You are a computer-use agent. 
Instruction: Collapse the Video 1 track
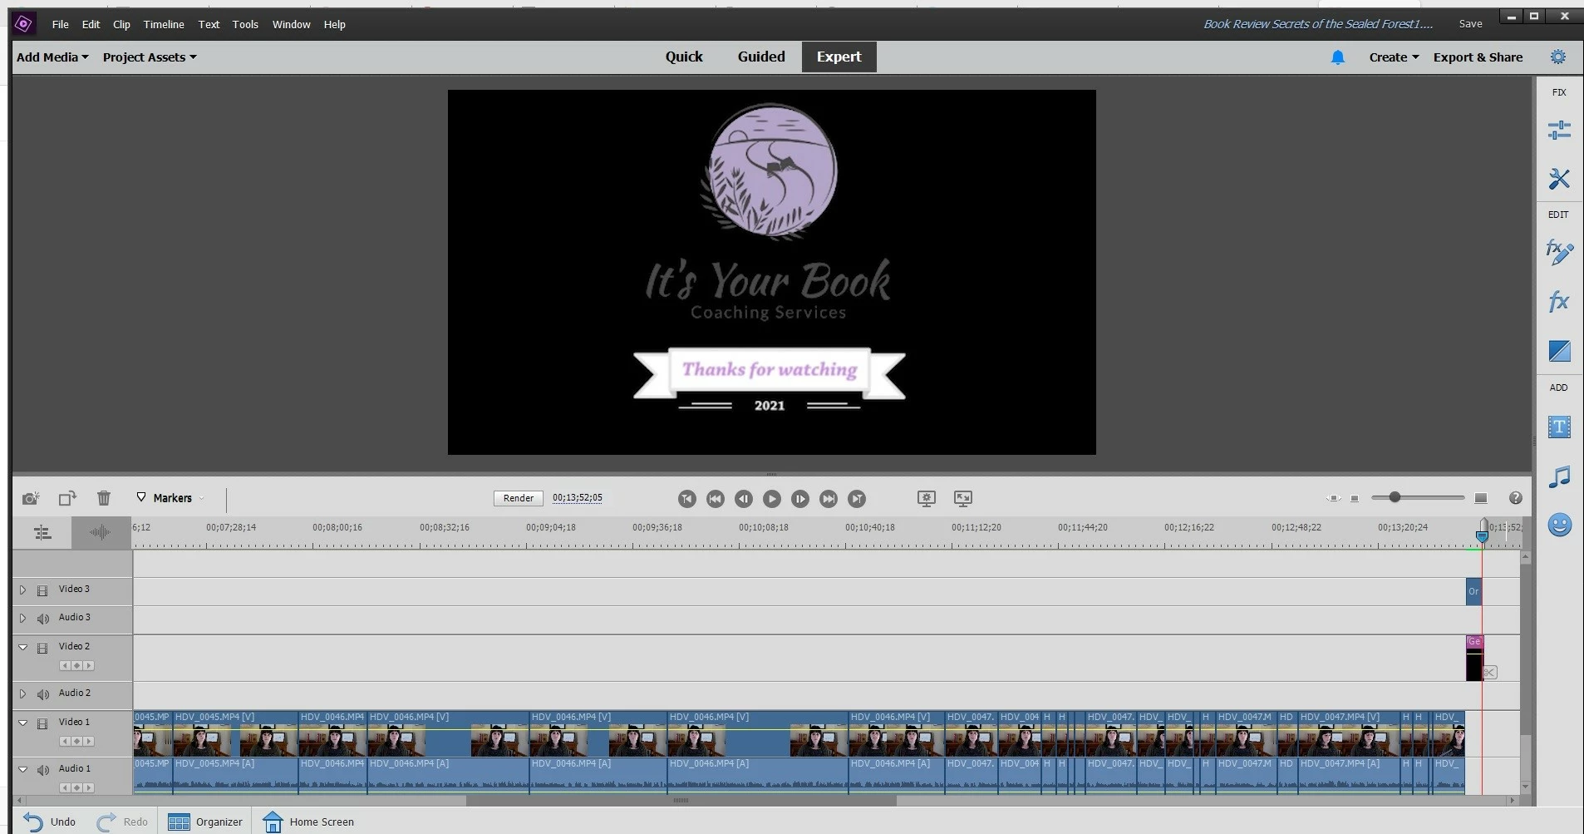(22, 723)
